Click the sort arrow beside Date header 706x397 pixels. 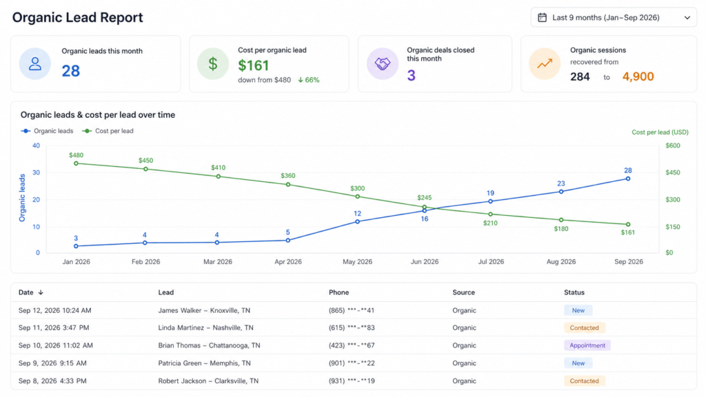coord(41,292)
